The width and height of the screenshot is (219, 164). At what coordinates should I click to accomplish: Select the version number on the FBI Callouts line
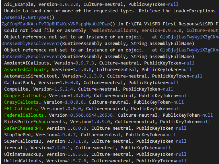71,108
